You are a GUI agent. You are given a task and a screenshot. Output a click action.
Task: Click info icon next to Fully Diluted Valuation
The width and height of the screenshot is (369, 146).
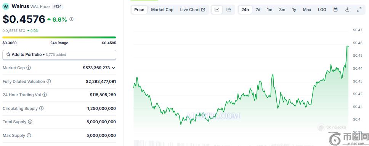[x=49, y=81]
